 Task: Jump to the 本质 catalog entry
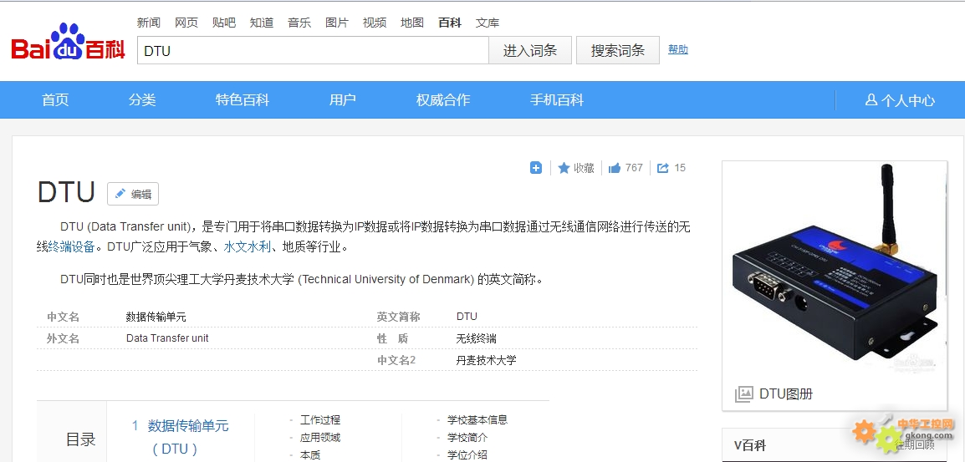(310, 455)
